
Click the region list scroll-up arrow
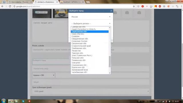click(110, 27)
